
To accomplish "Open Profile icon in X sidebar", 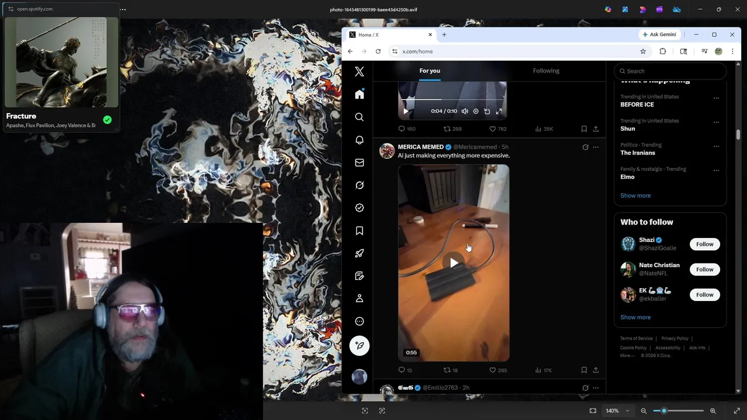I will coord(359,299).
